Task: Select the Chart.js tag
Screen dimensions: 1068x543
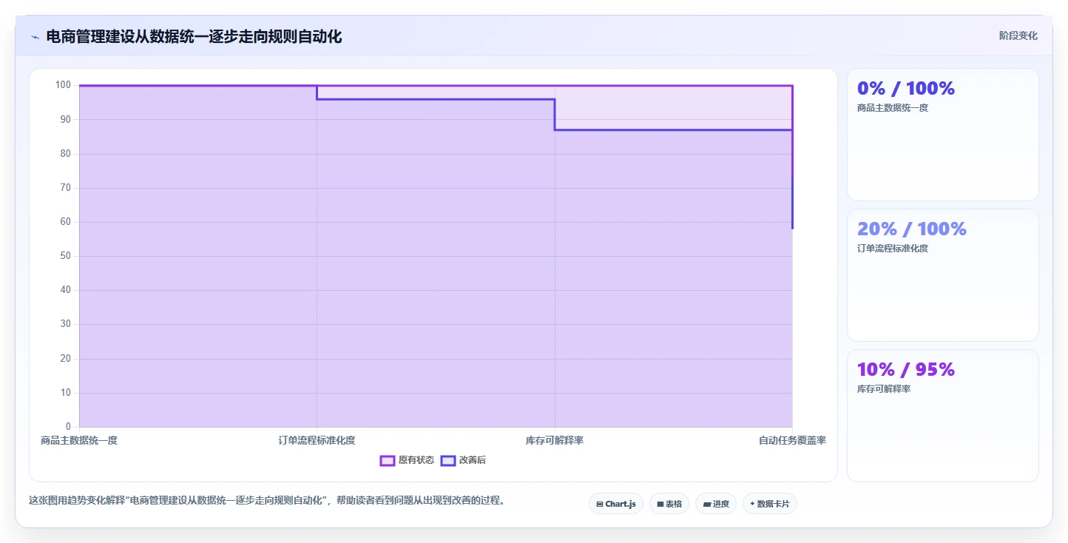Action: 616,504
